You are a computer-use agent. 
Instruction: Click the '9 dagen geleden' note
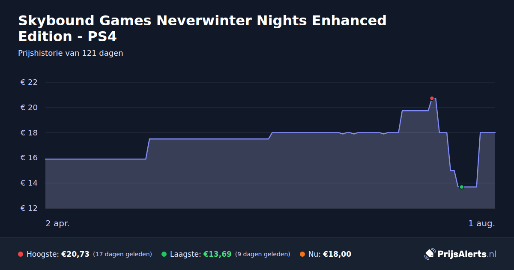pos(263,254)
